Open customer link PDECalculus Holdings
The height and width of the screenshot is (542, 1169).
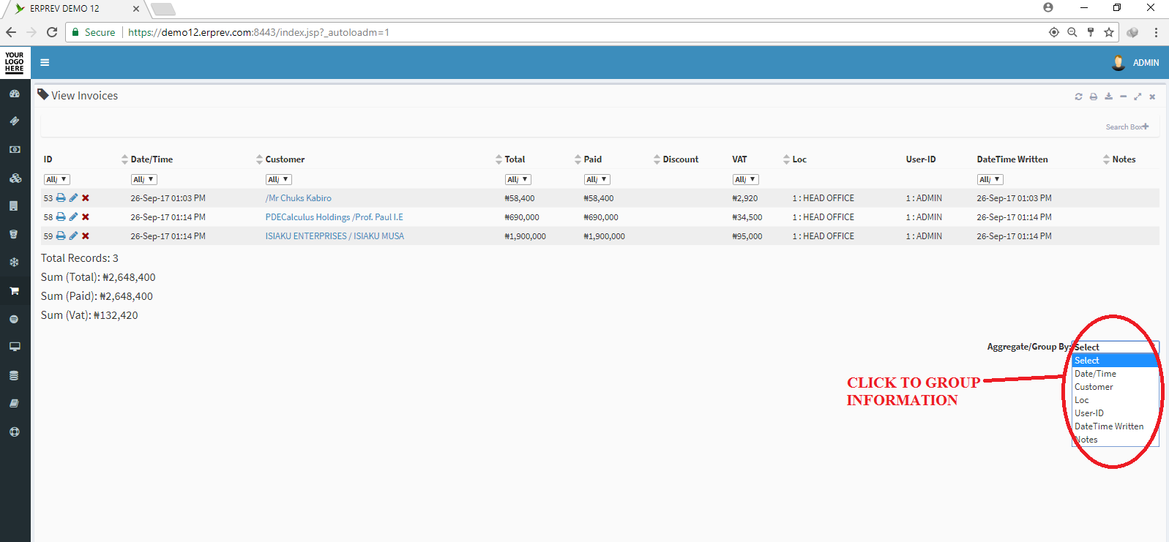click(335, 217)
